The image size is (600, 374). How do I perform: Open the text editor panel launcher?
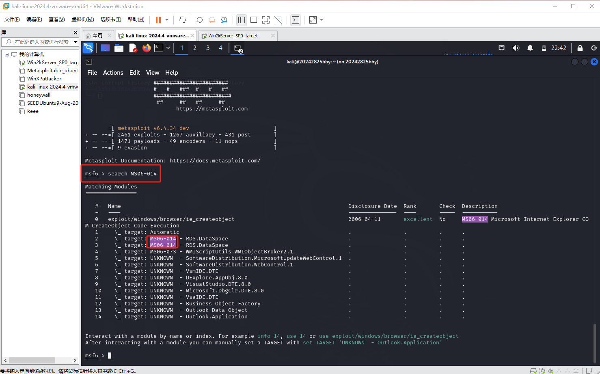point(133,48)
